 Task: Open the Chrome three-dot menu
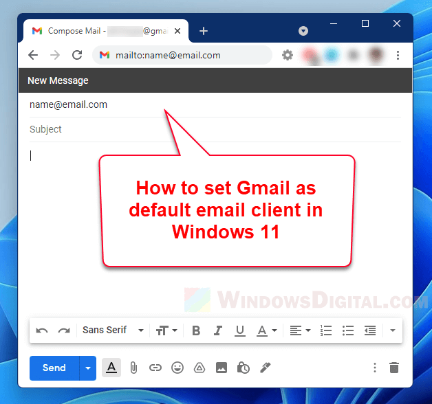[398, 56]
